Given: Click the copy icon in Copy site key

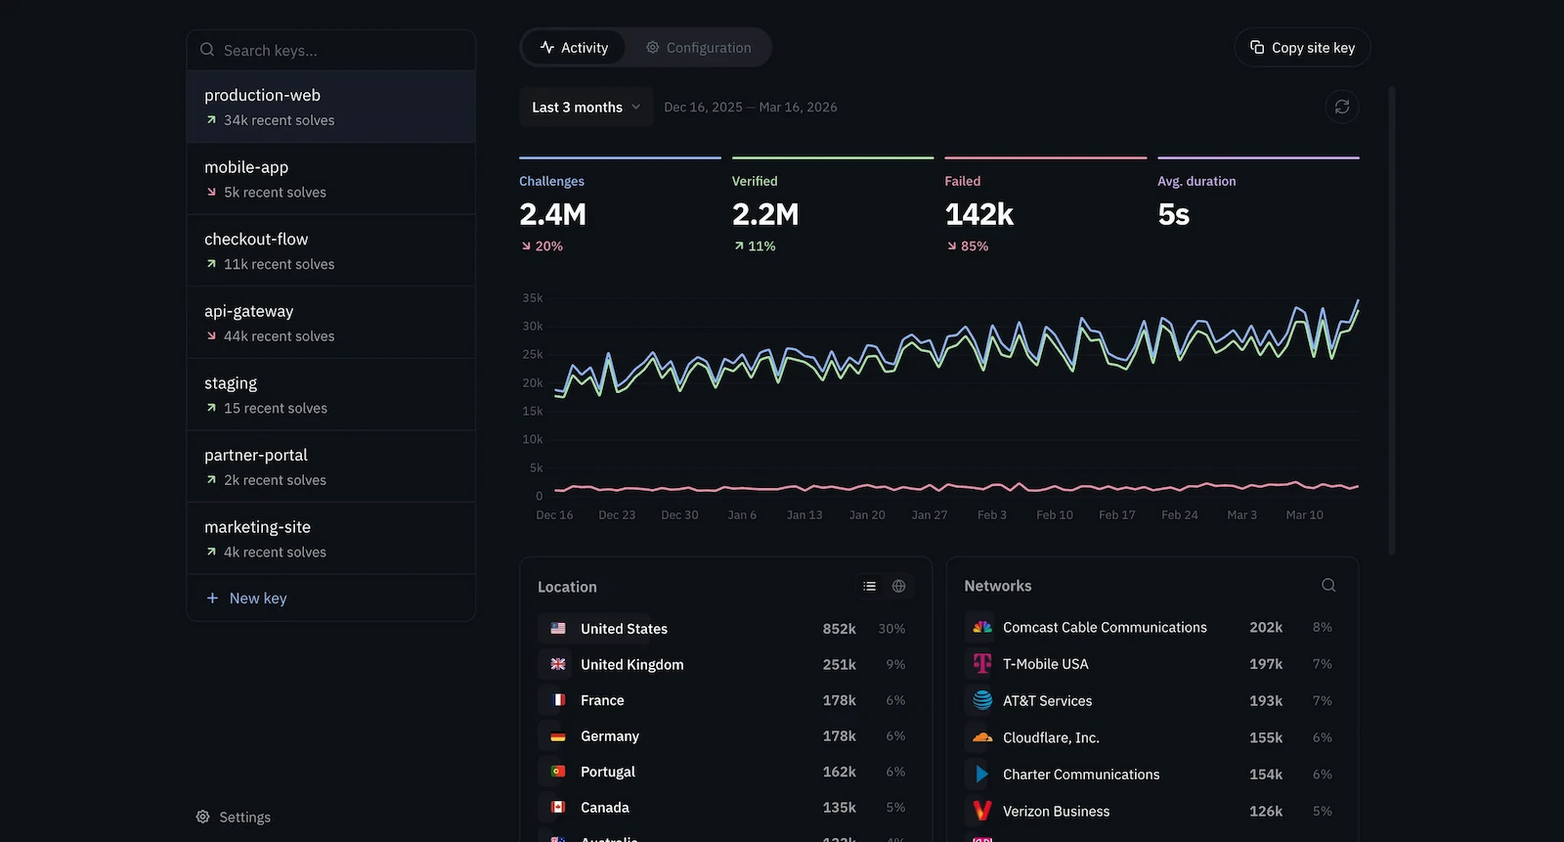Looking at the screenshot, I should pos(1257,47).
